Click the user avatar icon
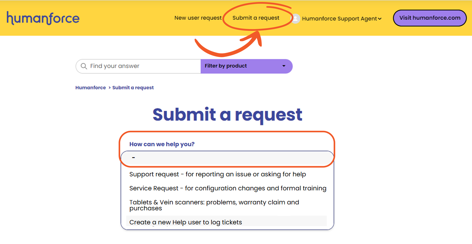 point(296,19)
